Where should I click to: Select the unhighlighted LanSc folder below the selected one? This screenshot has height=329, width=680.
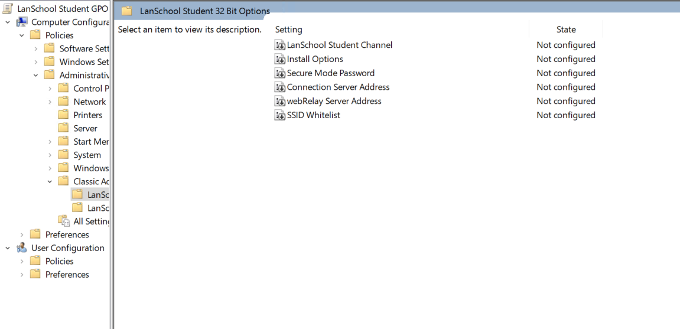pos(77,208)
